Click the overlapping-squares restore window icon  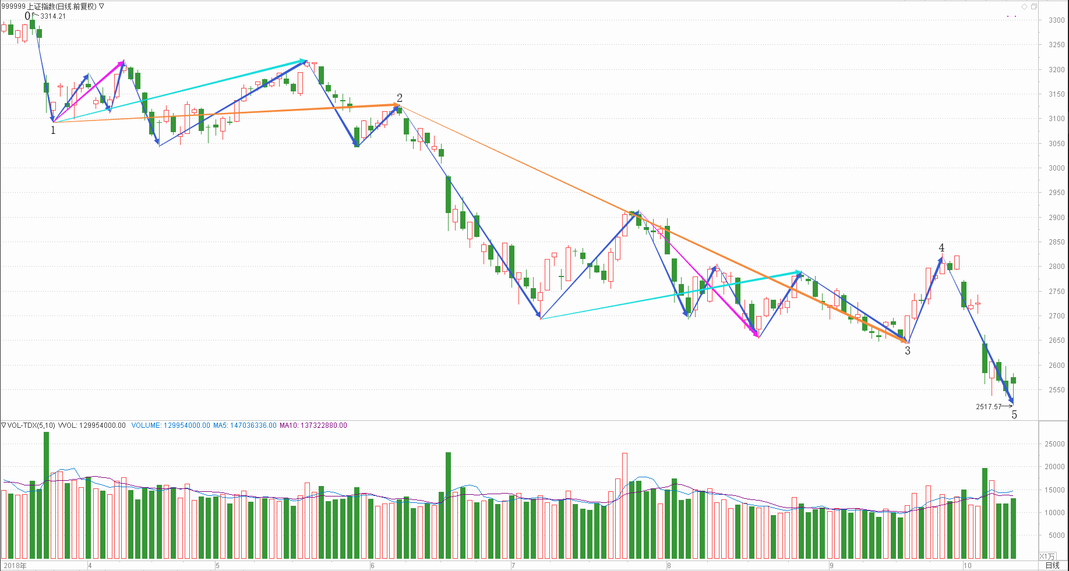coord(1034,6)
